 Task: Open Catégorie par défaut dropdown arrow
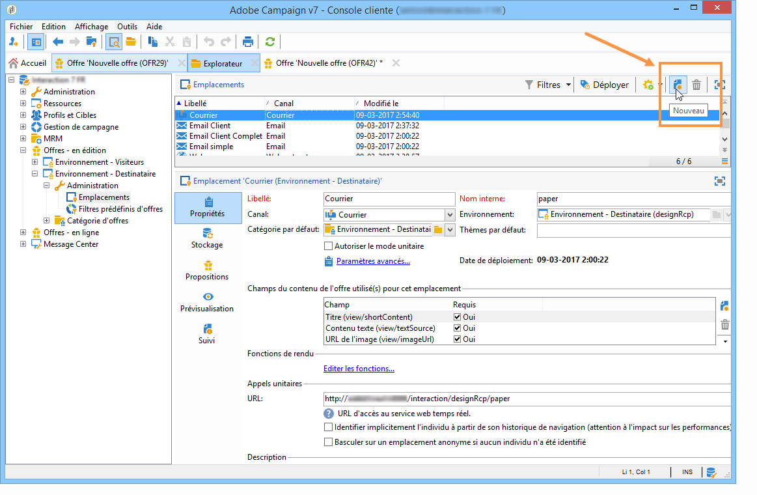coord(450,230)
